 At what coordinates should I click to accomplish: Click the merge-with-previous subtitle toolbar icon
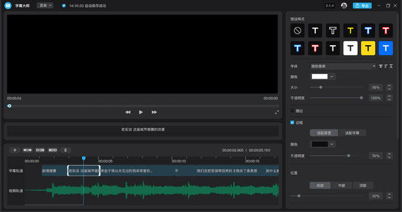click(40, 150)
